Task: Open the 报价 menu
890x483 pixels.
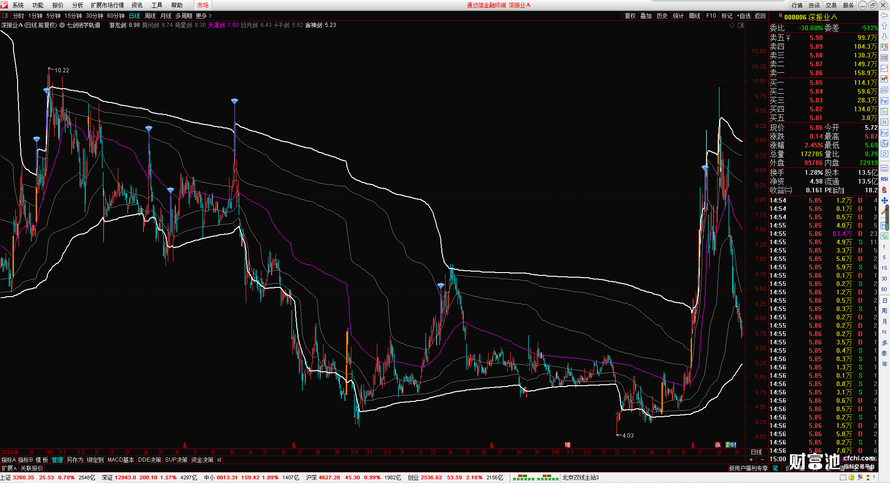Action: tap(58, 5)
